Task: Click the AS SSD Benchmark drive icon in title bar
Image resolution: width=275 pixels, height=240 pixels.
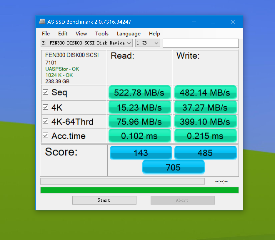Action: pos(42,22)
